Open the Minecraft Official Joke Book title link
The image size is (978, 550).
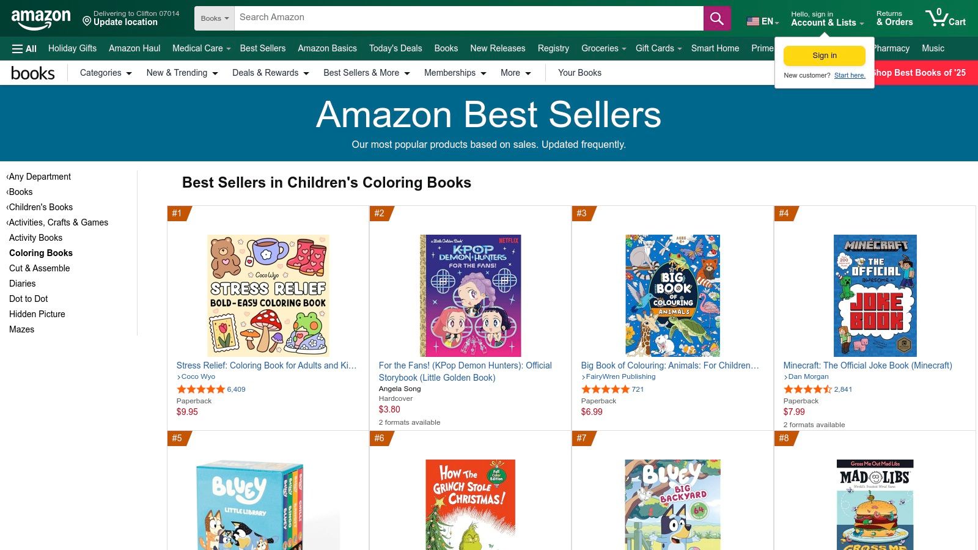coord(867,365)
